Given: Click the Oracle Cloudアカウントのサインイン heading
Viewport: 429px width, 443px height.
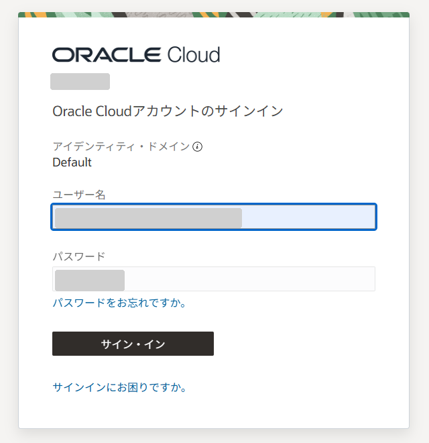Looking at the screenshot, I should (168, 111).
